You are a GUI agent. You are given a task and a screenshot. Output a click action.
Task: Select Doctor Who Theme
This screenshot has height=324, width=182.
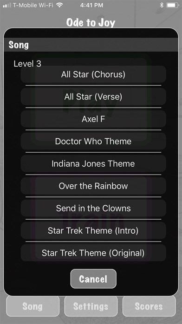click(93, 142)
